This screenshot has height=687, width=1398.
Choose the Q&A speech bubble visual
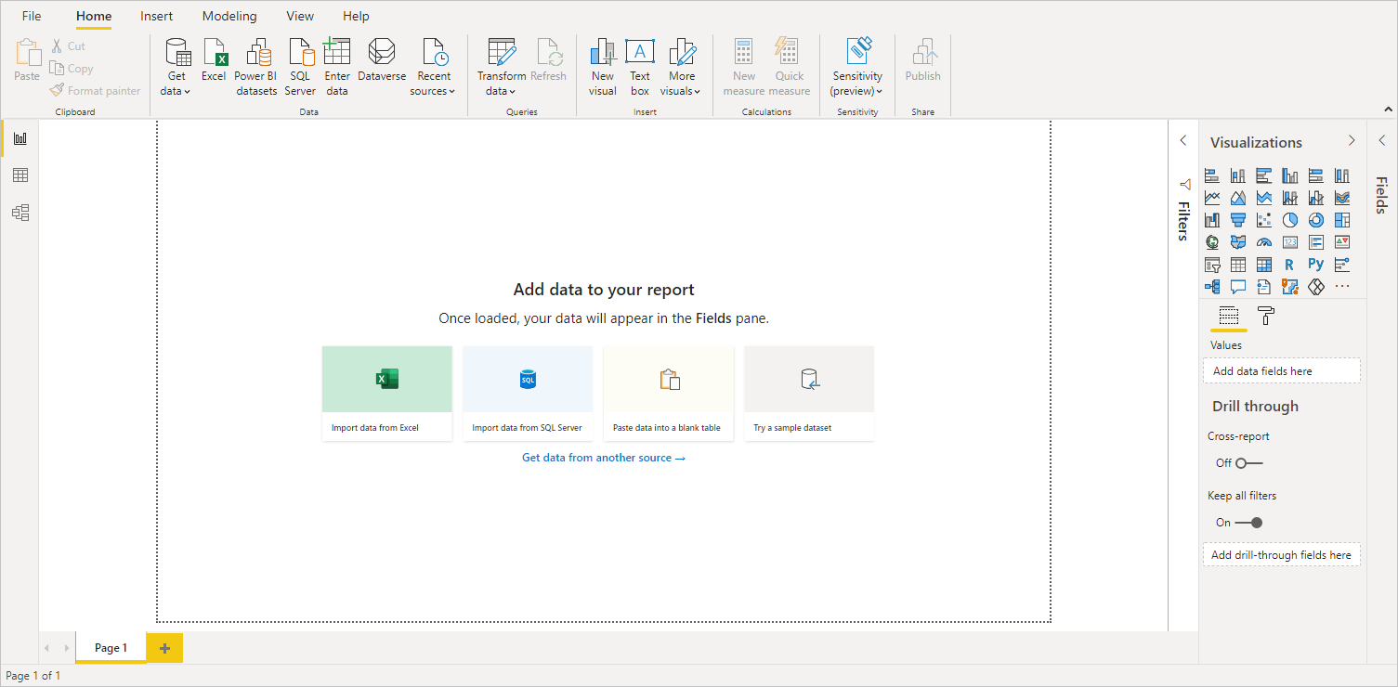1238,287
